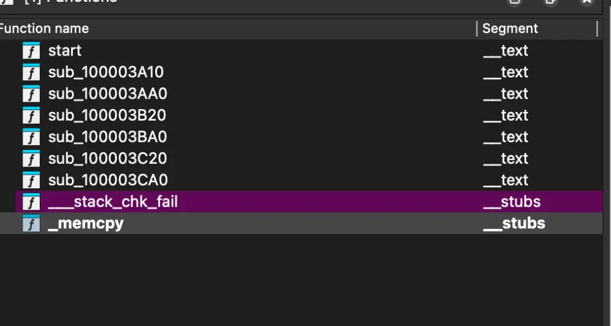Click the __stubs segment cell for _memcpy
The image size is (611, 326).
(x=514, y=224)
